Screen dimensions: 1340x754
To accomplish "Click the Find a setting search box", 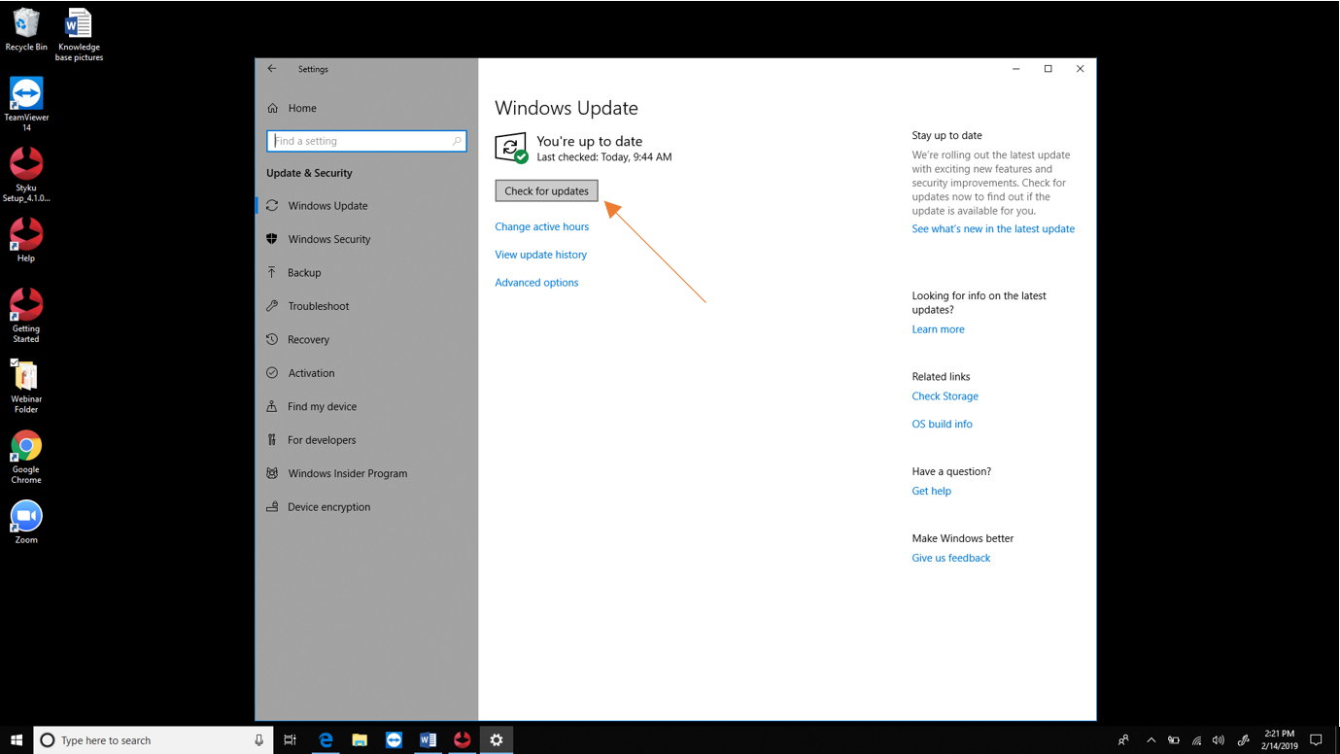I will click(x=361, y=141).
